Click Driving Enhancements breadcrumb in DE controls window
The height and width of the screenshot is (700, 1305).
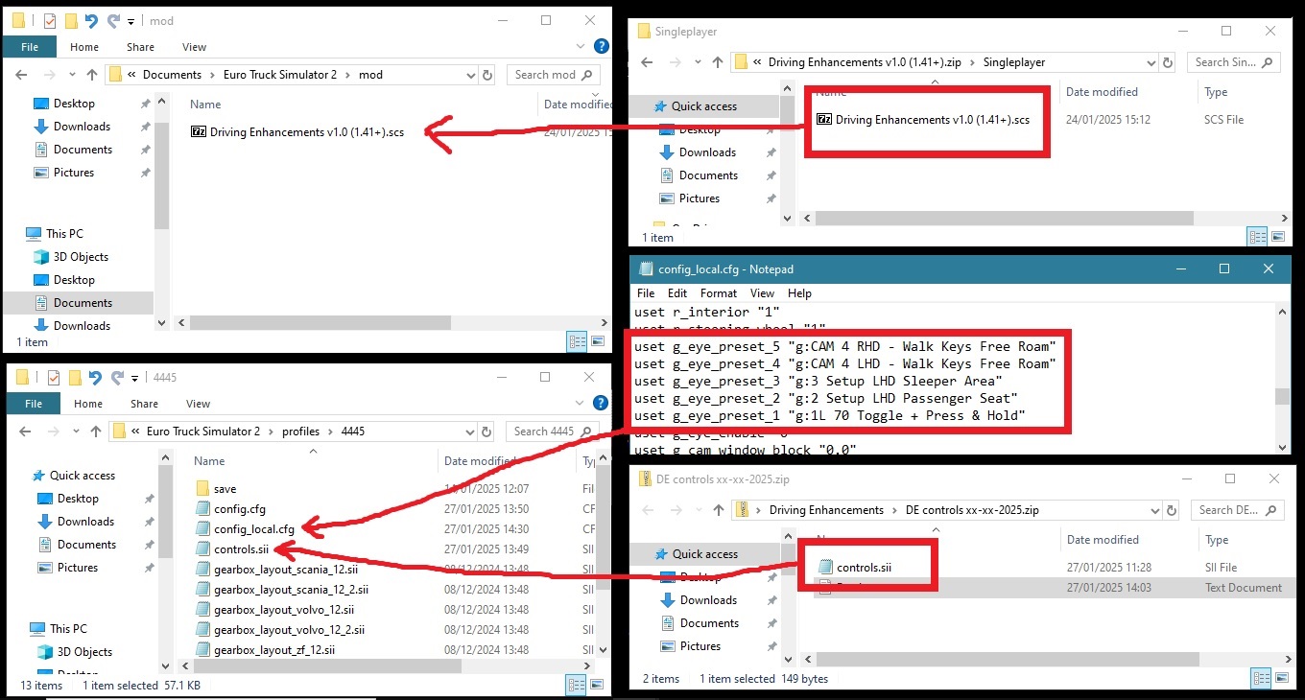(x=826, y=510)
